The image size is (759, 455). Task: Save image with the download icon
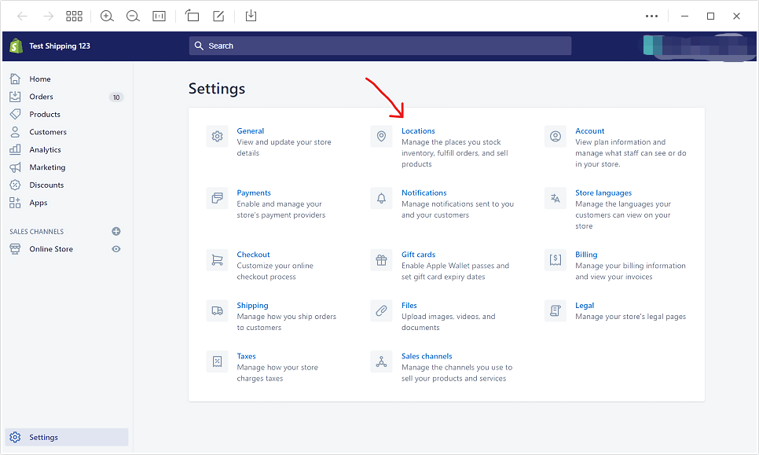pyautogui.click(x=251, y=16)
